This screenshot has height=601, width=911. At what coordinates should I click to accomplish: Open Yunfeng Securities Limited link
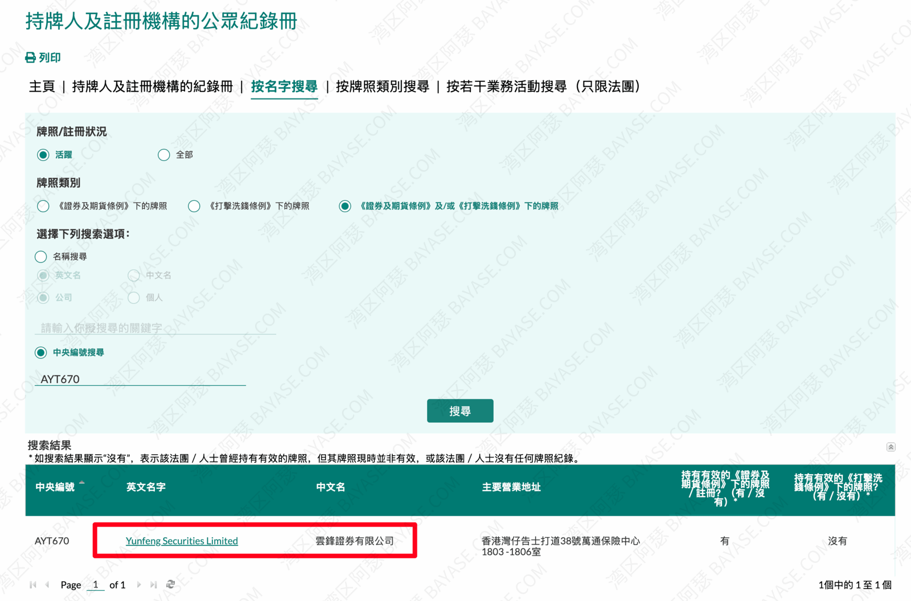pos(182,541)
